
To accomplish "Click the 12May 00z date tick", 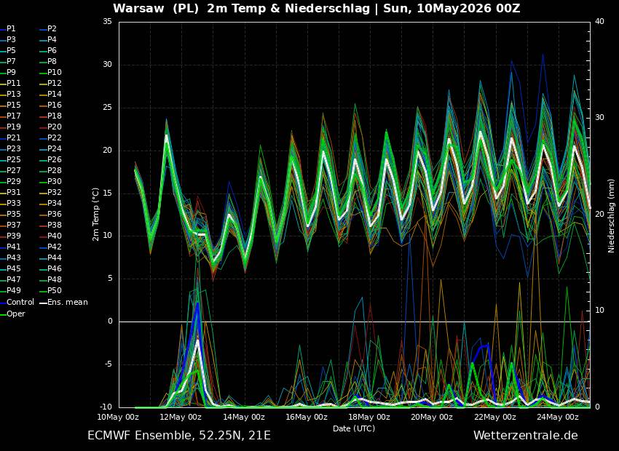I will 181,417.
